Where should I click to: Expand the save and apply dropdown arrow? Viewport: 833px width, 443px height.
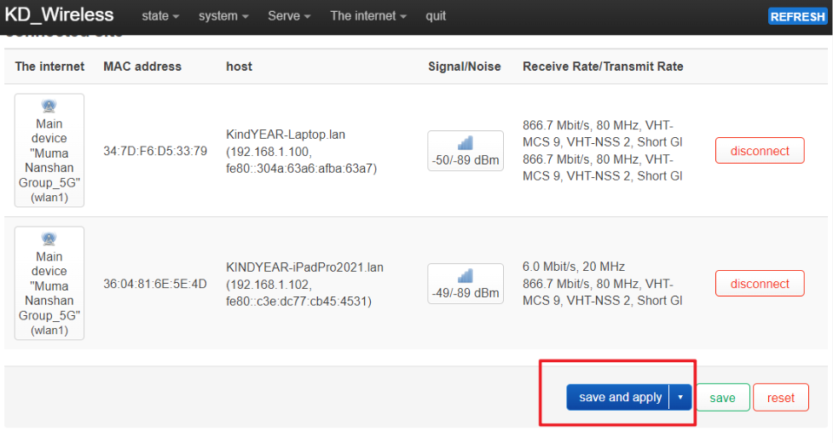tap(680, 397)
